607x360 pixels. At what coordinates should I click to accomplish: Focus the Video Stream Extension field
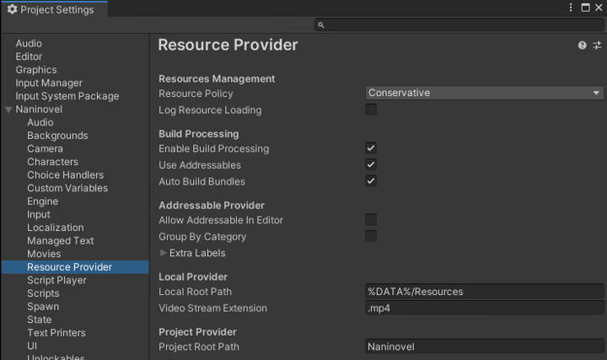tap(484, 308)
